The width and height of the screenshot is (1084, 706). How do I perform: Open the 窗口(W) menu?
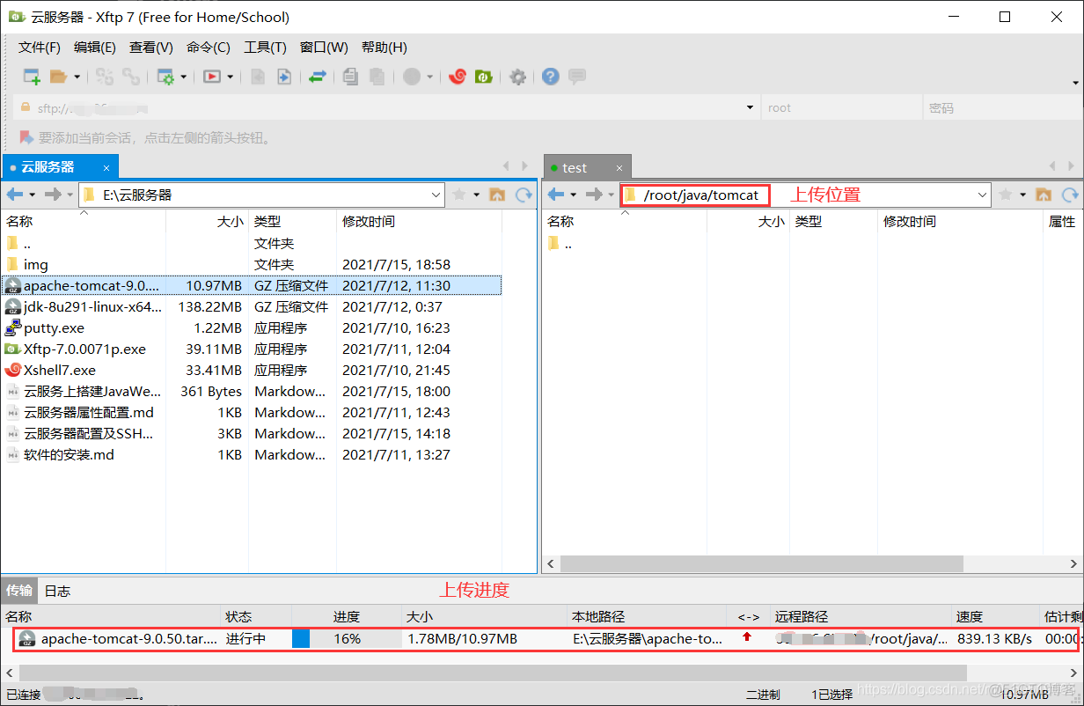pyautogui.click(x=324, y=48)
